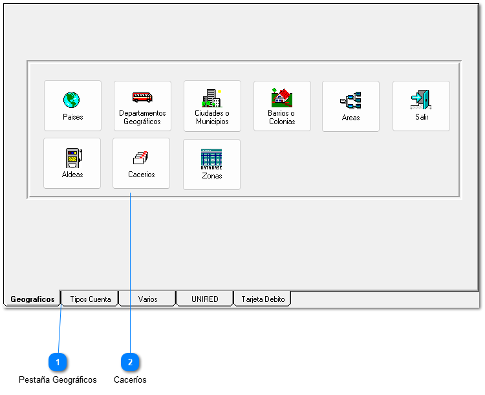This screenshot has height=395, width=485.
Task: Click the Departamentos Geográficos bus icon
Action: click(x=142, y=98)
